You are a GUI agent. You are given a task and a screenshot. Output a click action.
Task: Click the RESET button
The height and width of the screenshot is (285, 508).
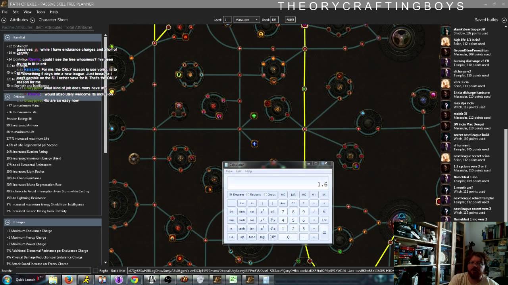coord(291,20)
